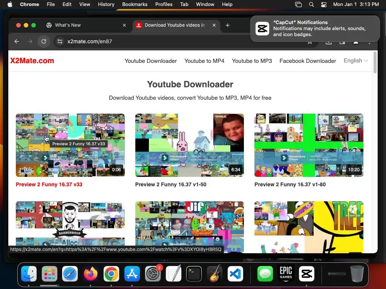
Task: Open a new browser tab
Action: pos(228,25)
